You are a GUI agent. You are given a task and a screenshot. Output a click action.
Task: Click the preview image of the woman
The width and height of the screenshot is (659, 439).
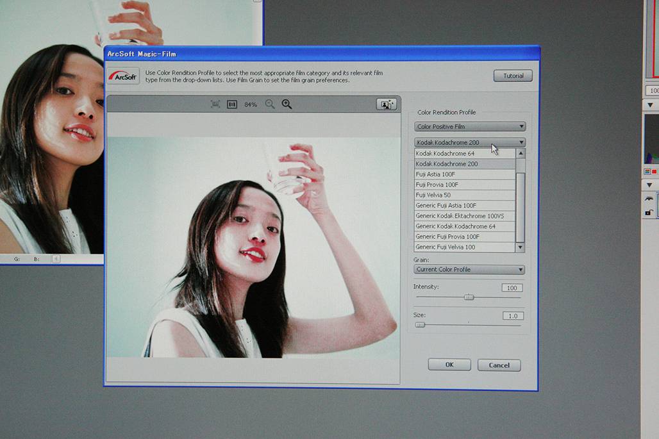click(253, 247)
